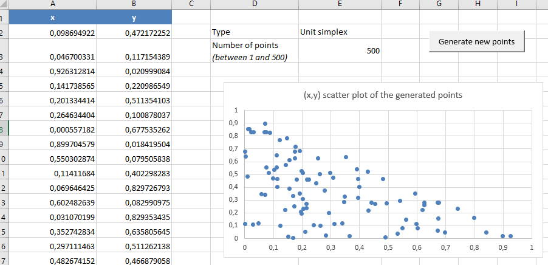Select cell with value 0,117154389

click(x=134, y=51)
